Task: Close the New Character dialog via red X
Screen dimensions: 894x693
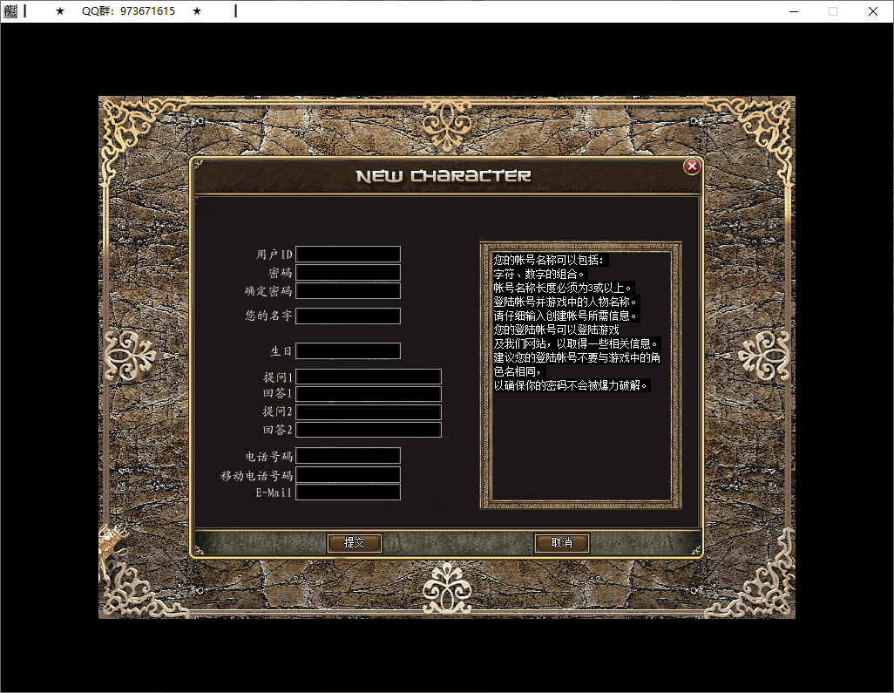Action: click(x=692, y=166)
